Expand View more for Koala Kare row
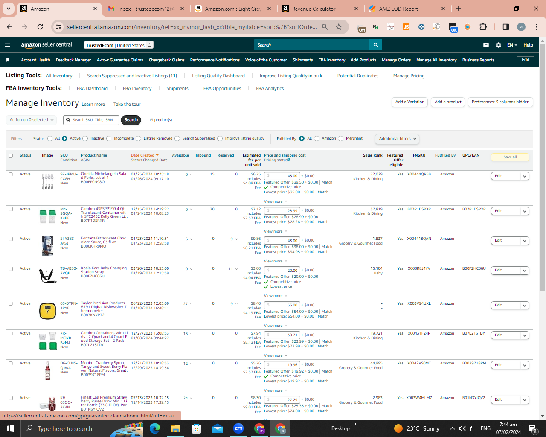The width and height of the screenshot is (546, 437). 276,296
